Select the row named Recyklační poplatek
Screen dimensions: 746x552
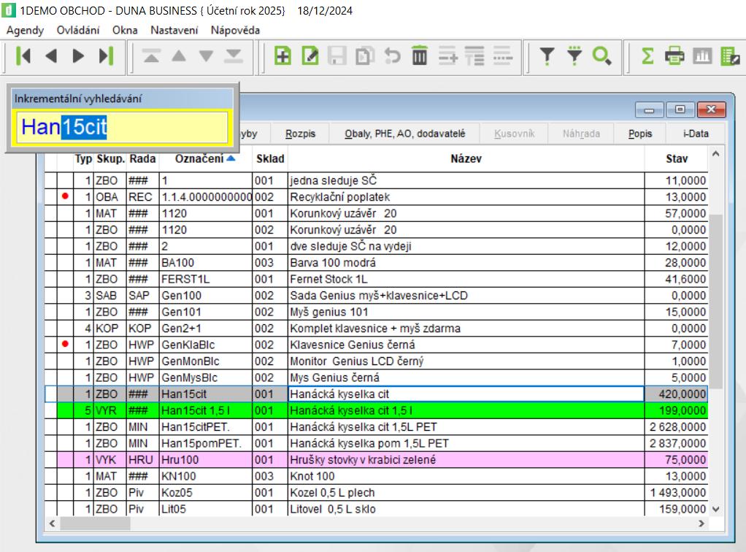pyautogui.click(x=377, y=197)
